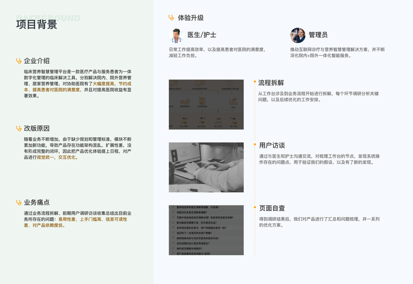Click the 线上问诊 icon in flowchart
This screenshot has height=284, width=413.
(218, 121)
